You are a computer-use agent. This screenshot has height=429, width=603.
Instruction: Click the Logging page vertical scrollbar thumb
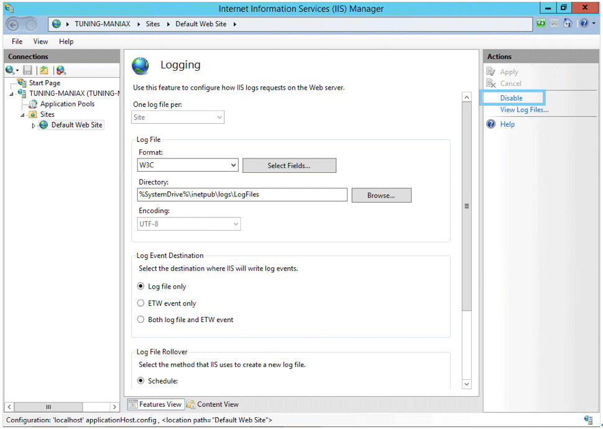point(466,206)
